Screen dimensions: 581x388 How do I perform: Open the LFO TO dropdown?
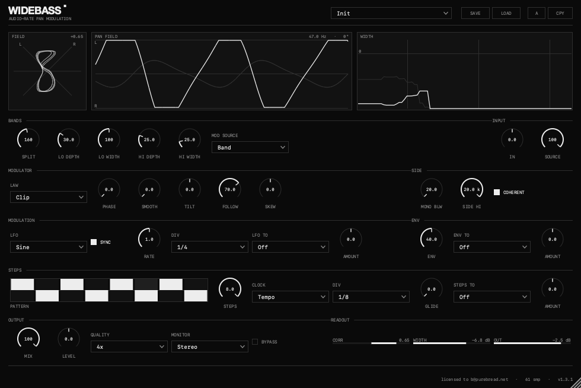tap(290, 247)
